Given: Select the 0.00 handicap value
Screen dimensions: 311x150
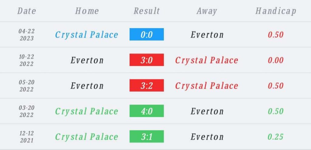Looking at the screenshot, I should pos(275,60).
